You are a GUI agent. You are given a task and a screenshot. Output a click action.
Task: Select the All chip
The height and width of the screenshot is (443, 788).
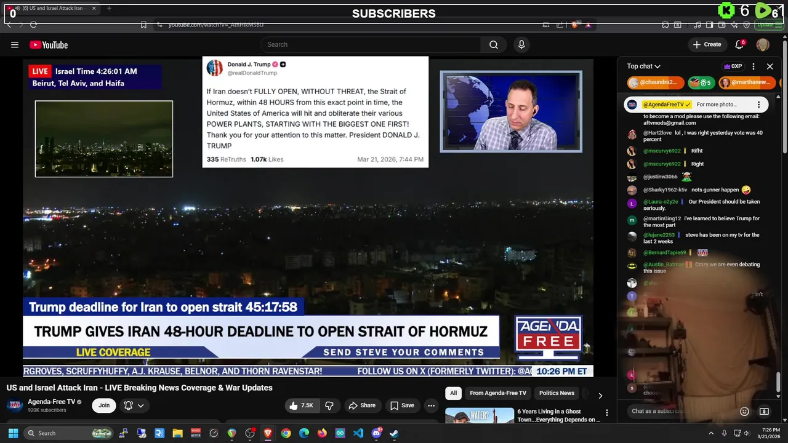tap(453, 393)
